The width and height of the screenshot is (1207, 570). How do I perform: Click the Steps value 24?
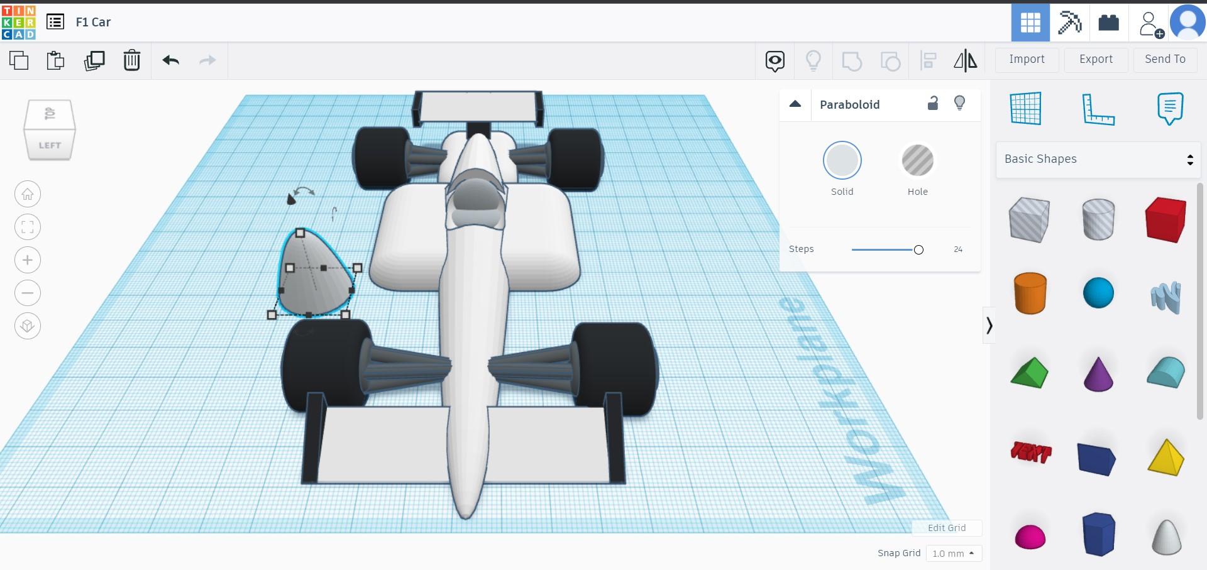958,249
